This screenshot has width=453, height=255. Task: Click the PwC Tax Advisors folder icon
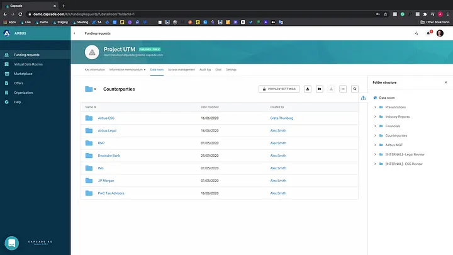coord(89,193)
